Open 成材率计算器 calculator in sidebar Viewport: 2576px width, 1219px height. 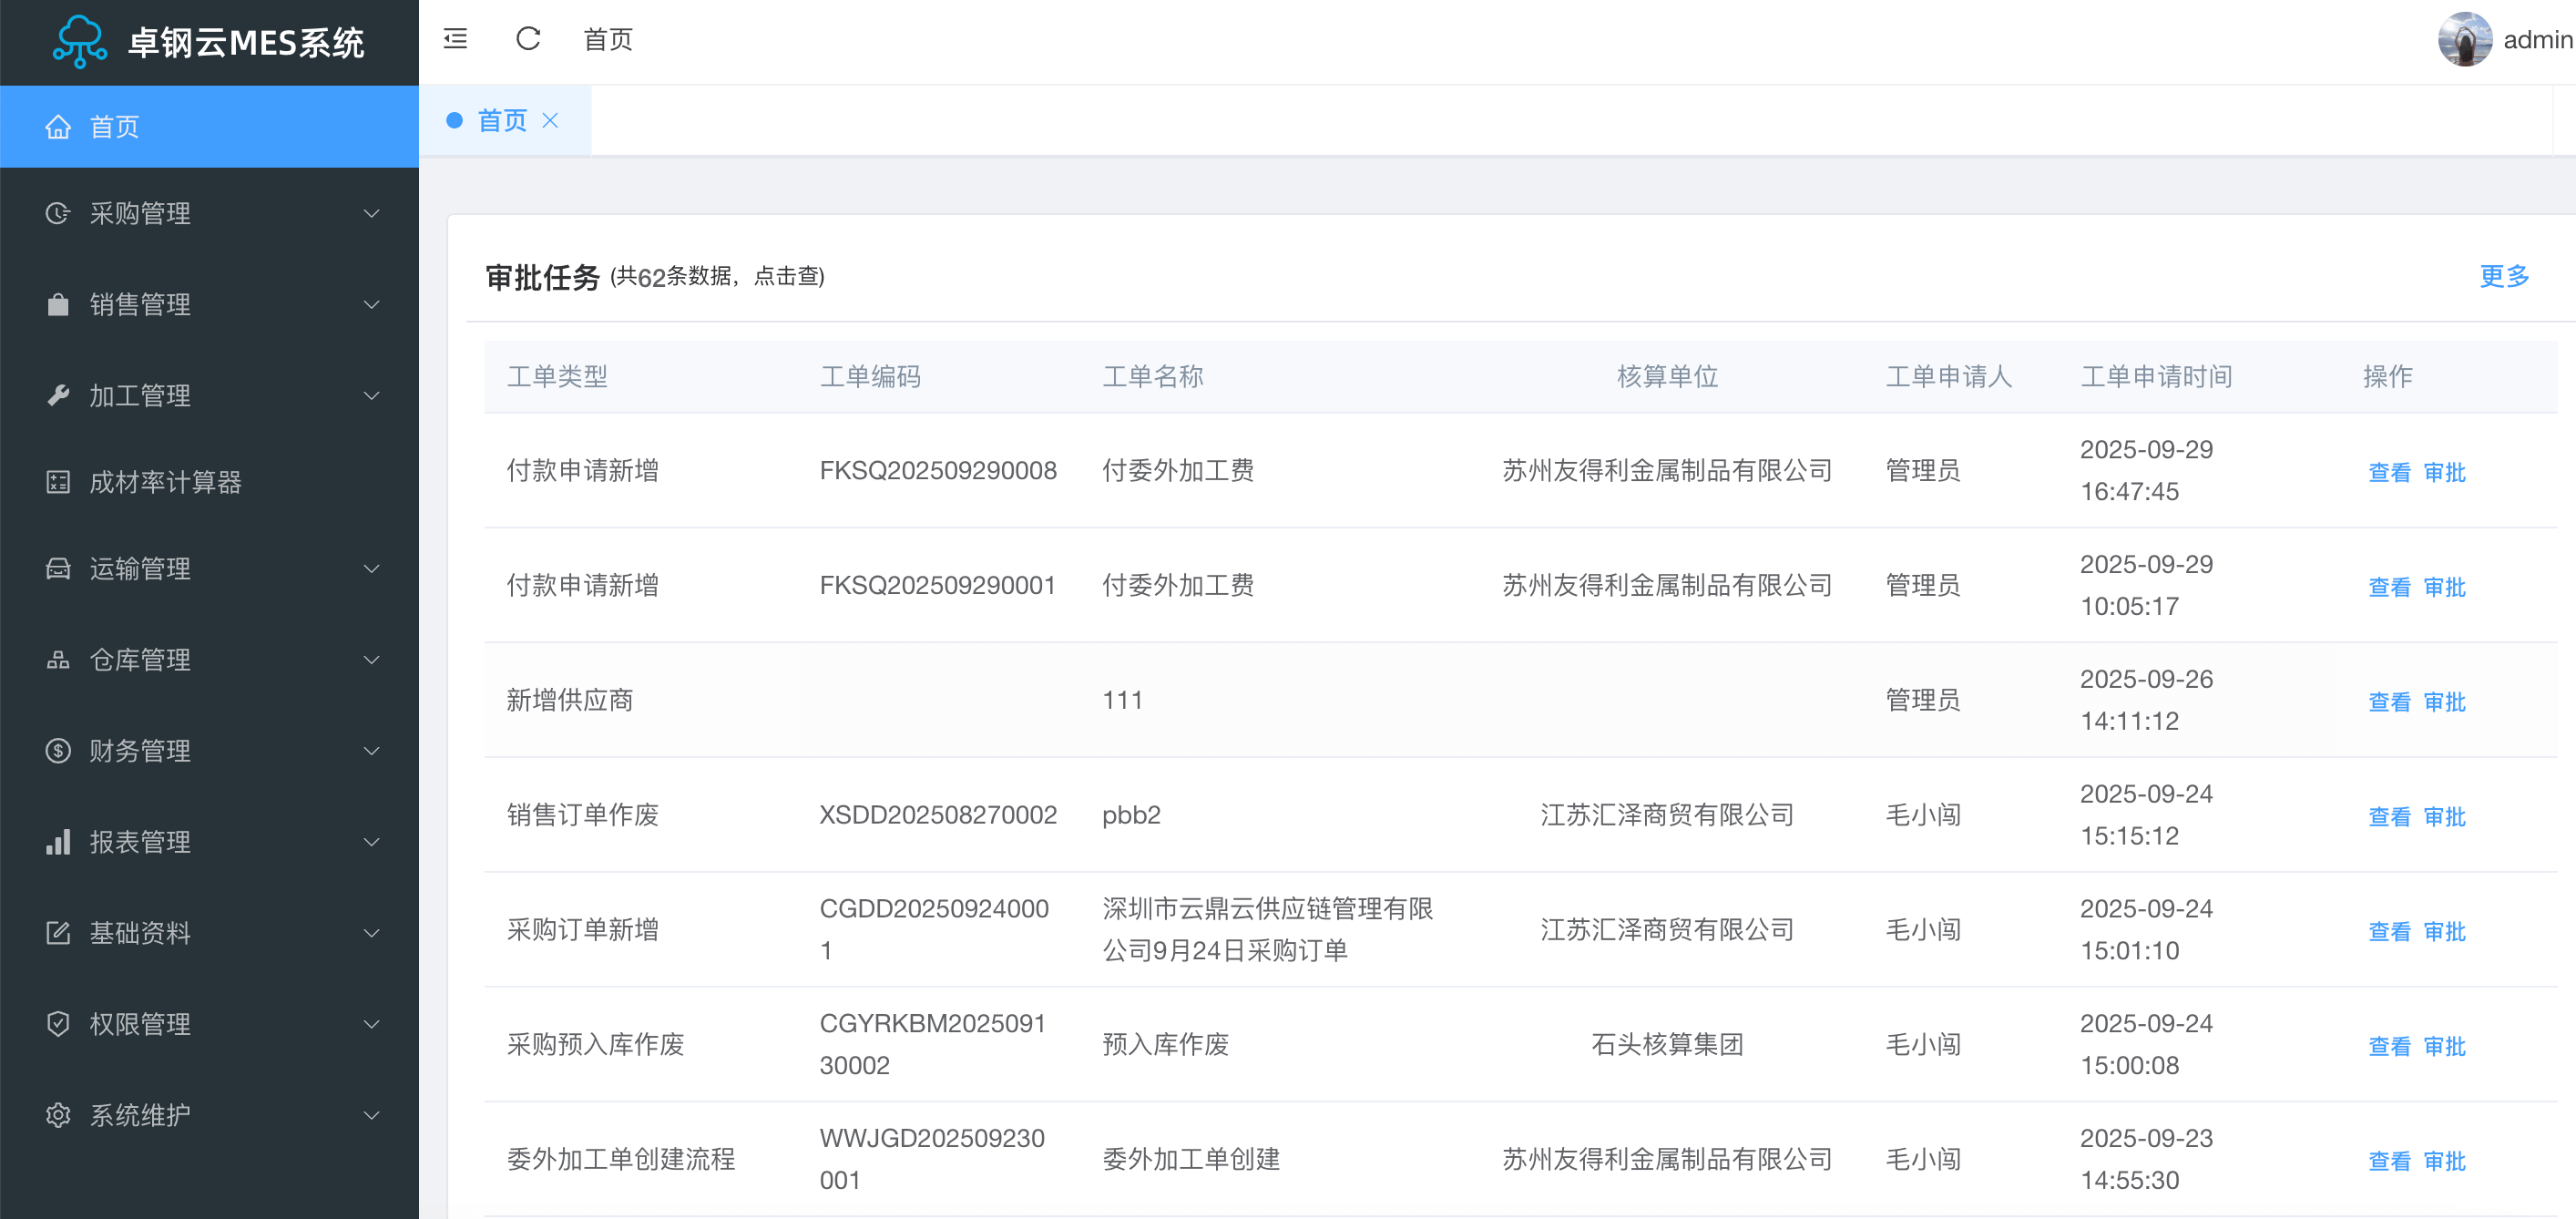click(x=165, y=482)
